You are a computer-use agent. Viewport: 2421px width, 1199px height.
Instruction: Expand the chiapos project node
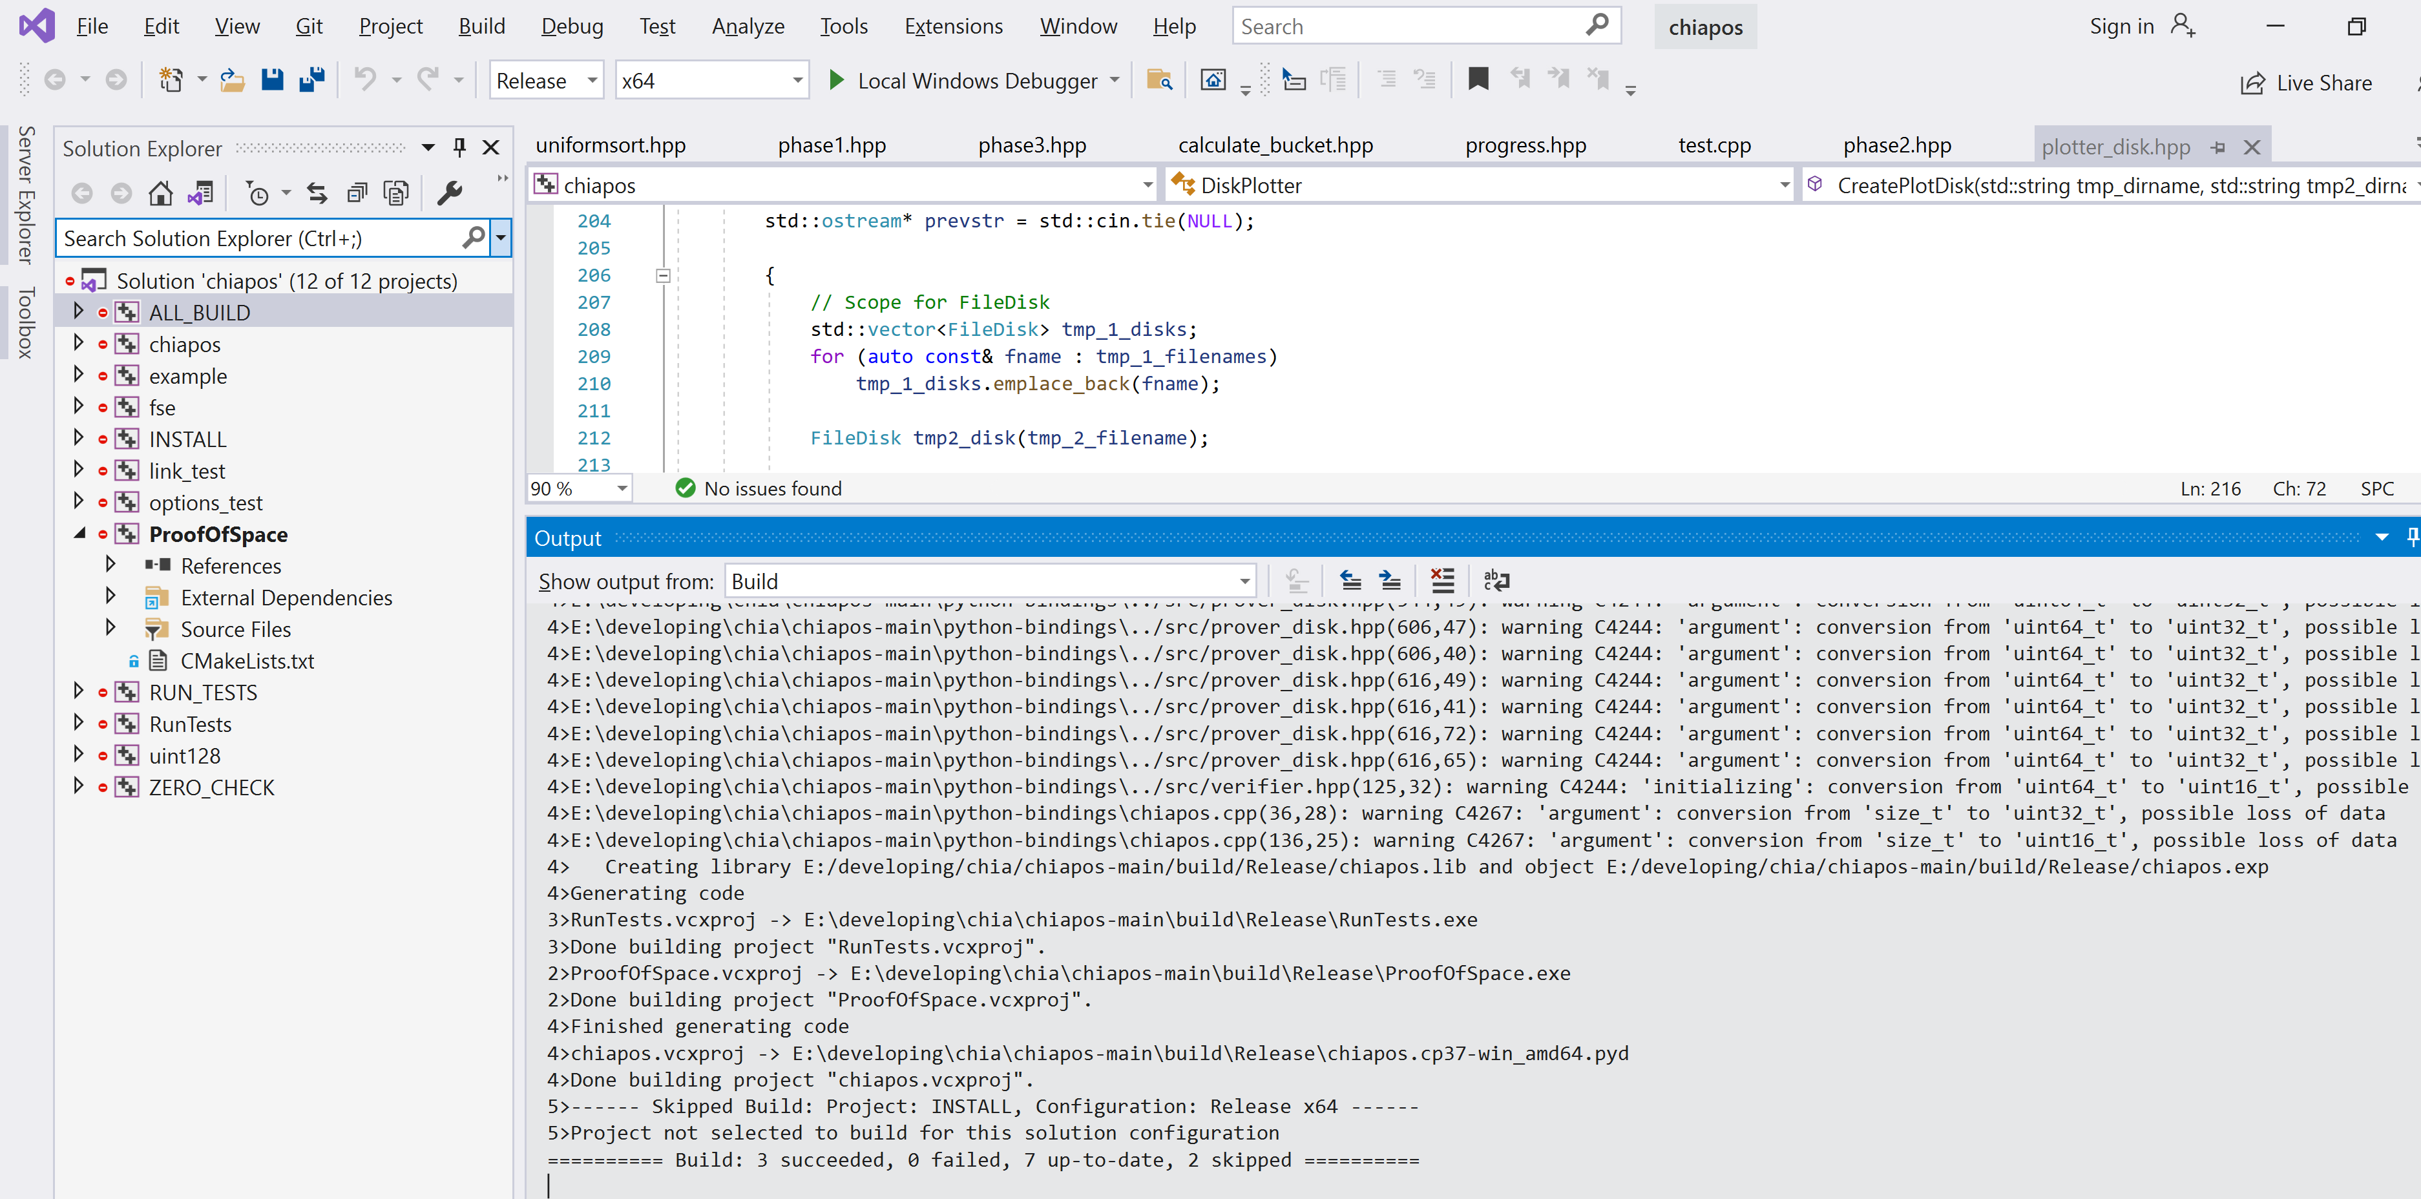pyautogui.click(x=79, y=344)
